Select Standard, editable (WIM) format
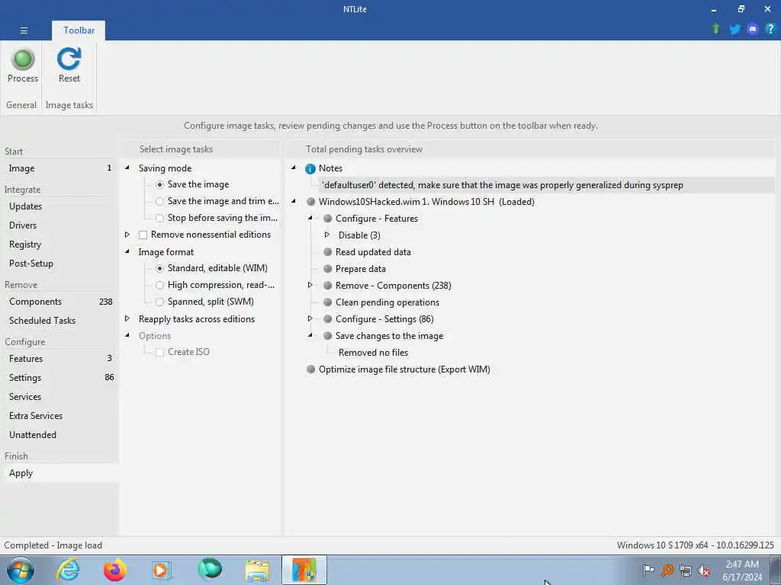This screenshot has width=781, height=585. [159, 269]
